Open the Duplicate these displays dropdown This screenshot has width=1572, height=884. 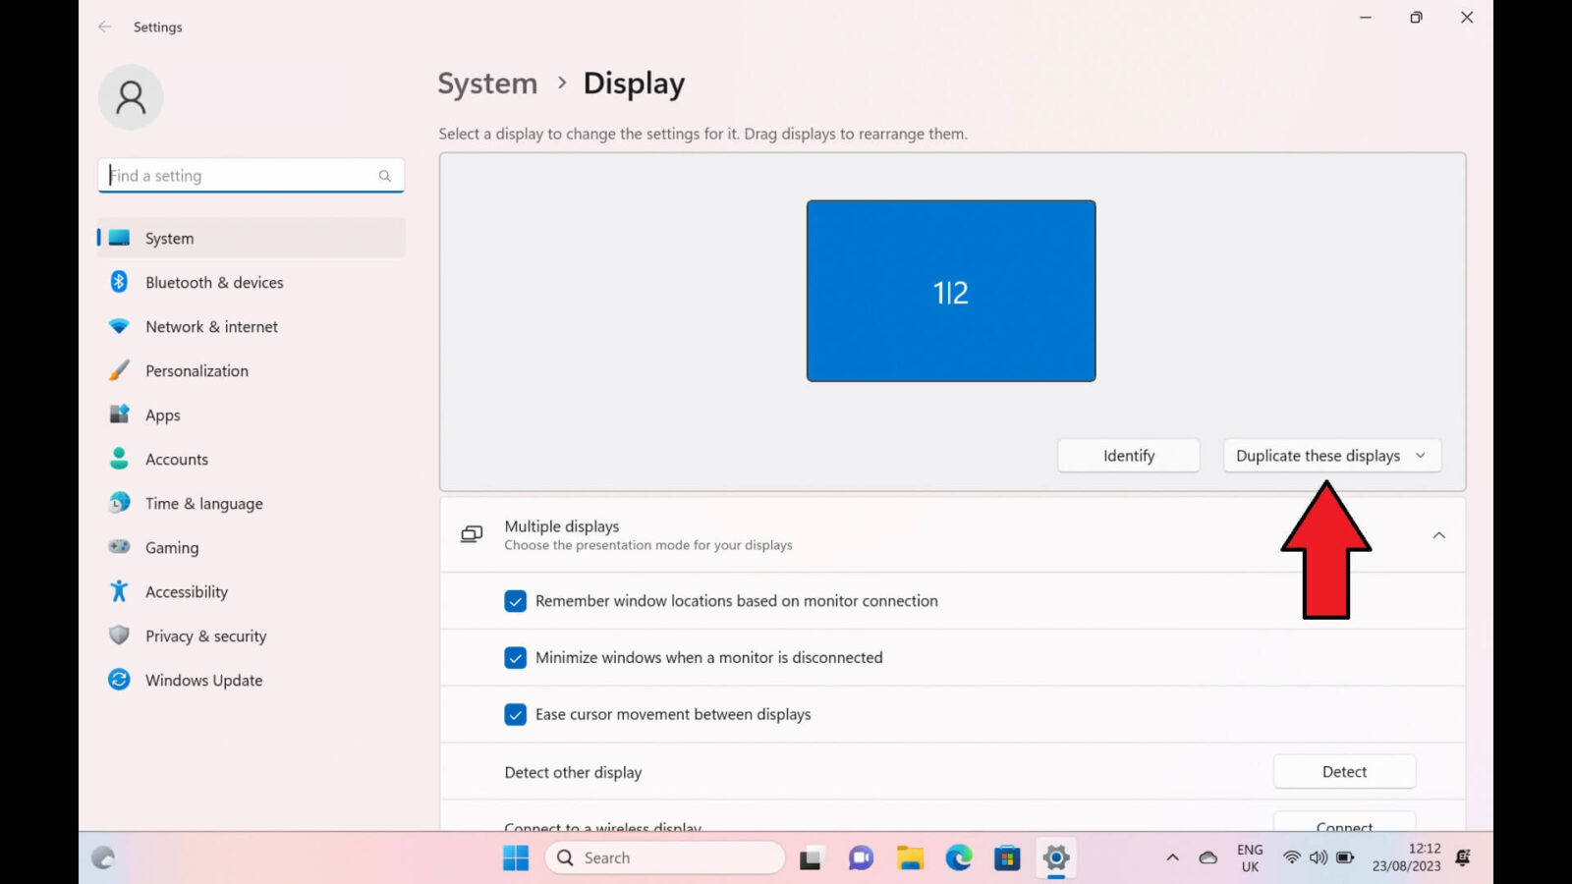[x=1331, y=455]
